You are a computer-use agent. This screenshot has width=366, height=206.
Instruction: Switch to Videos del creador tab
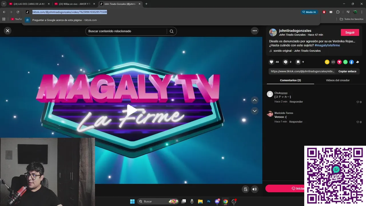tap(338, 80)
